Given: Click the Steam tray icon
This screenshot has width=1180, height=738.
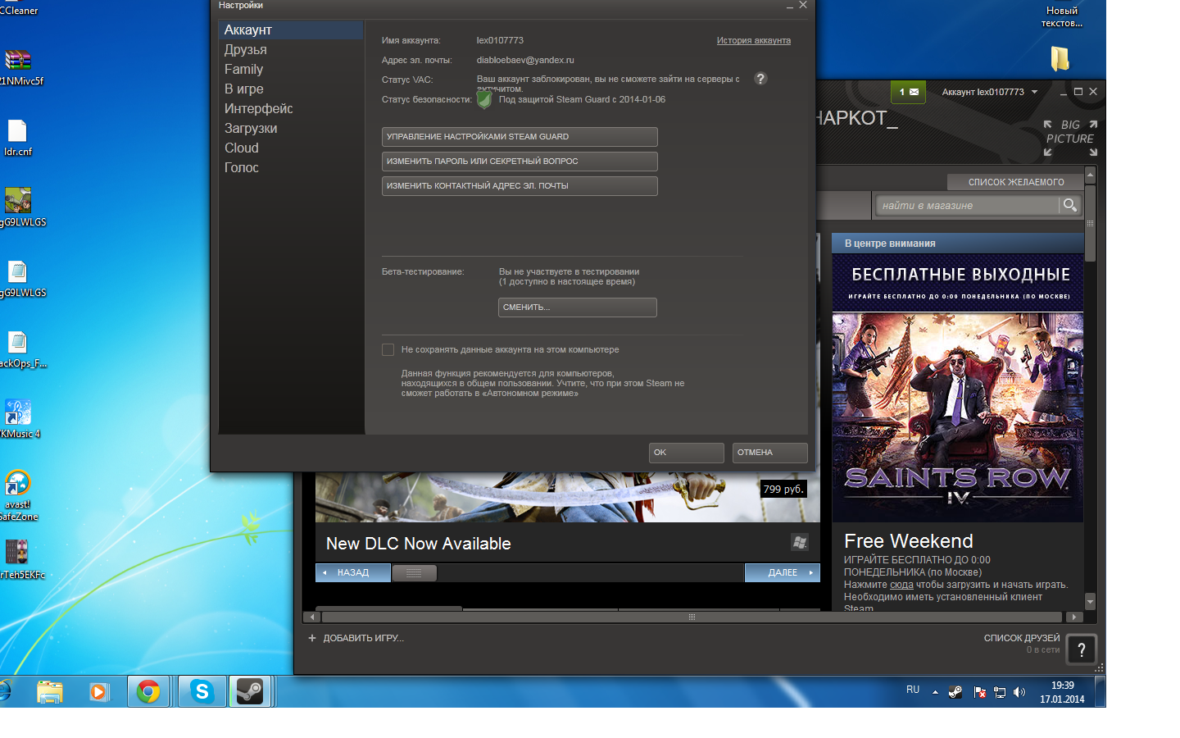Looking at the screenshot, I should click(x=955, y=692).
